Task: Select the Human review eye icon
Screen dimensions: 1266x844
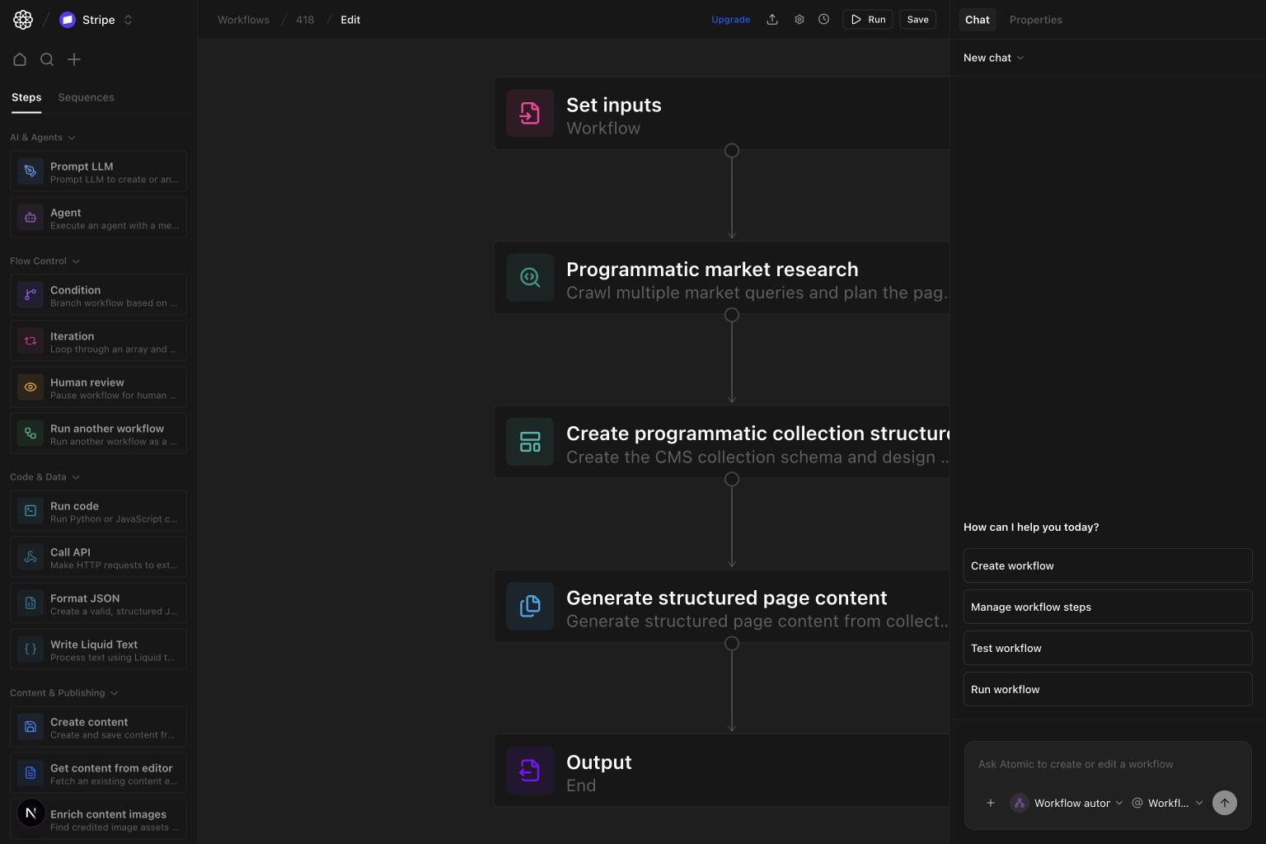Action: (30, 387)
